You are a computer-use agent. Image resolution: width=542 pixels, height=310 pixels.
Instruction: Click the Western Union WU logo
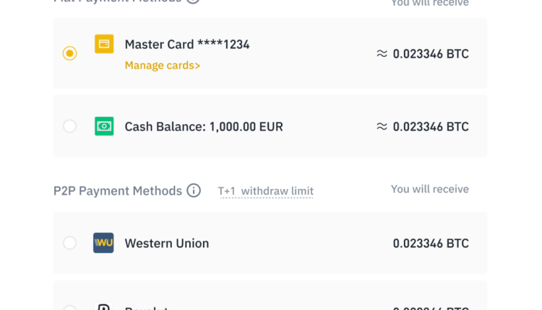click(103, 243)
